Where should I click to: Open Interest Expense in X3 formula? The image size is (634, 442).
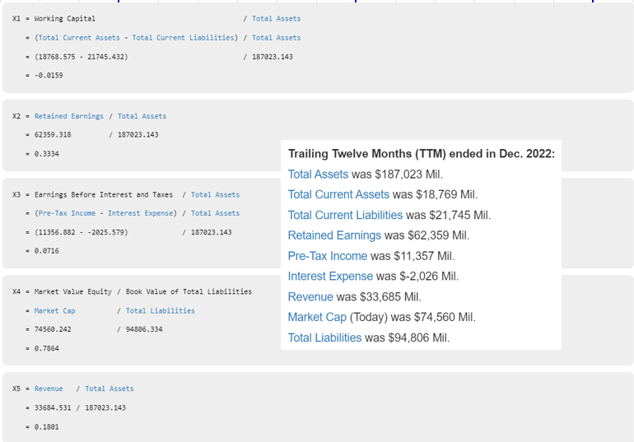(140, 213)
